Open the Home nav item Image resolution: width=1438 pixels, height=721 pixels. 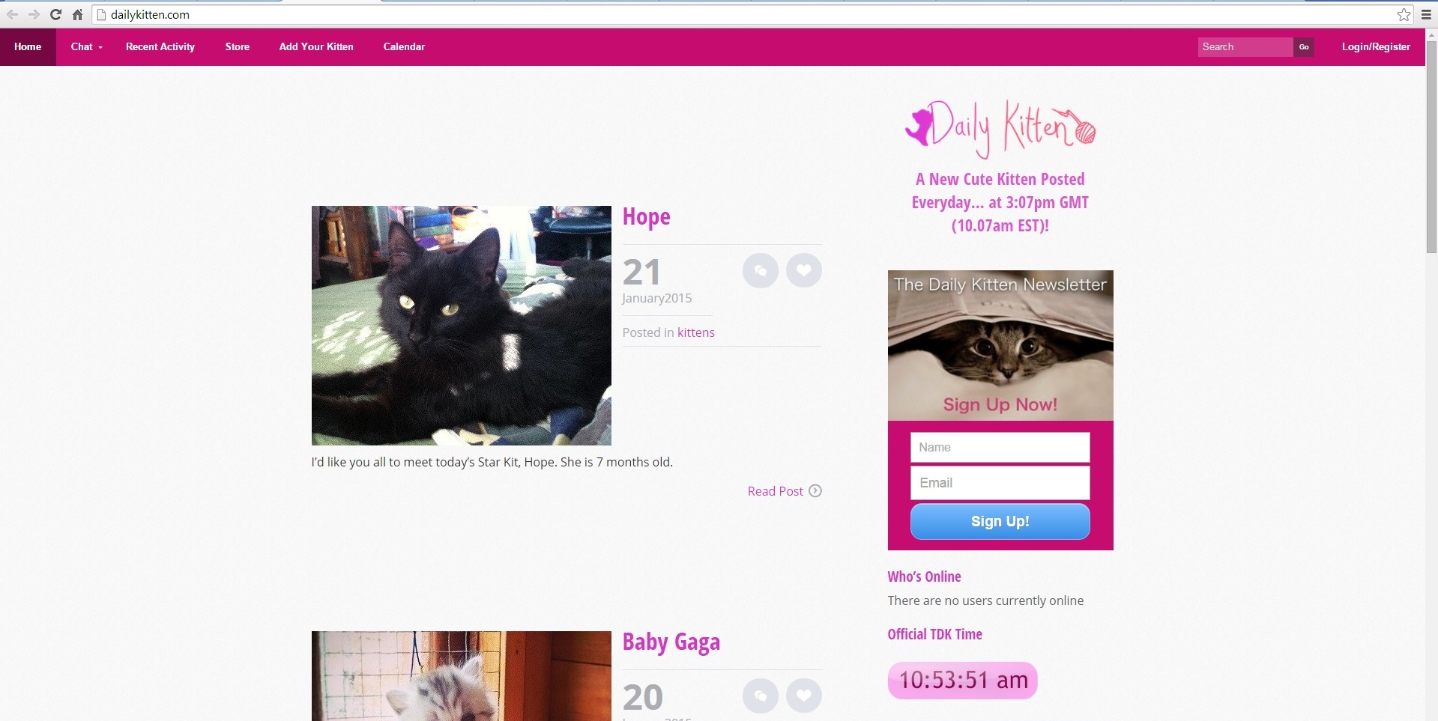point(28,46)
